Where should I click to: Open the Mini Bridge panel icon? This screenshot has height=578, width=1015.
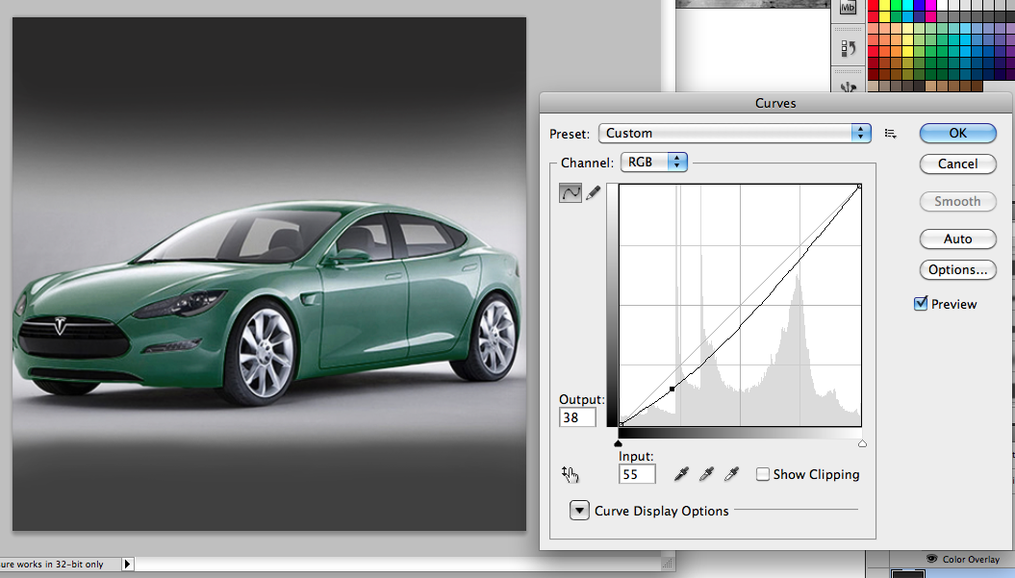[848, 8]
